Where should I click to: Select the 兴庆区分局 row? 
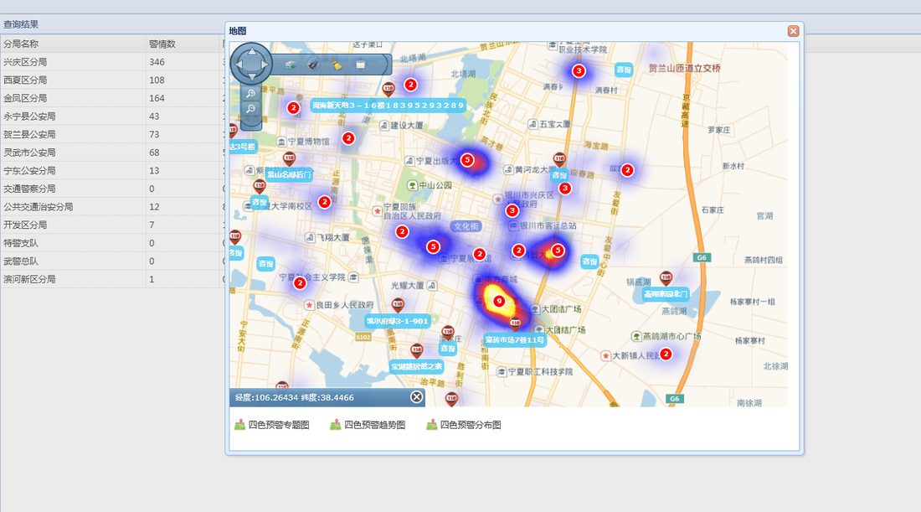click(x=111, y=62)
